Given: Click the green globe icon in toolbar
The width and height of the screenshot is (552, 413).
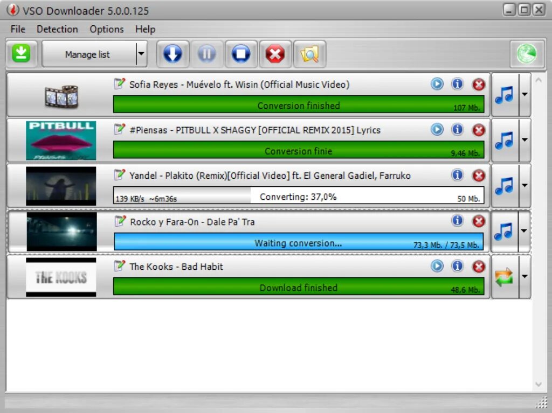Looking at the screenshot, I should pos(527,54).
